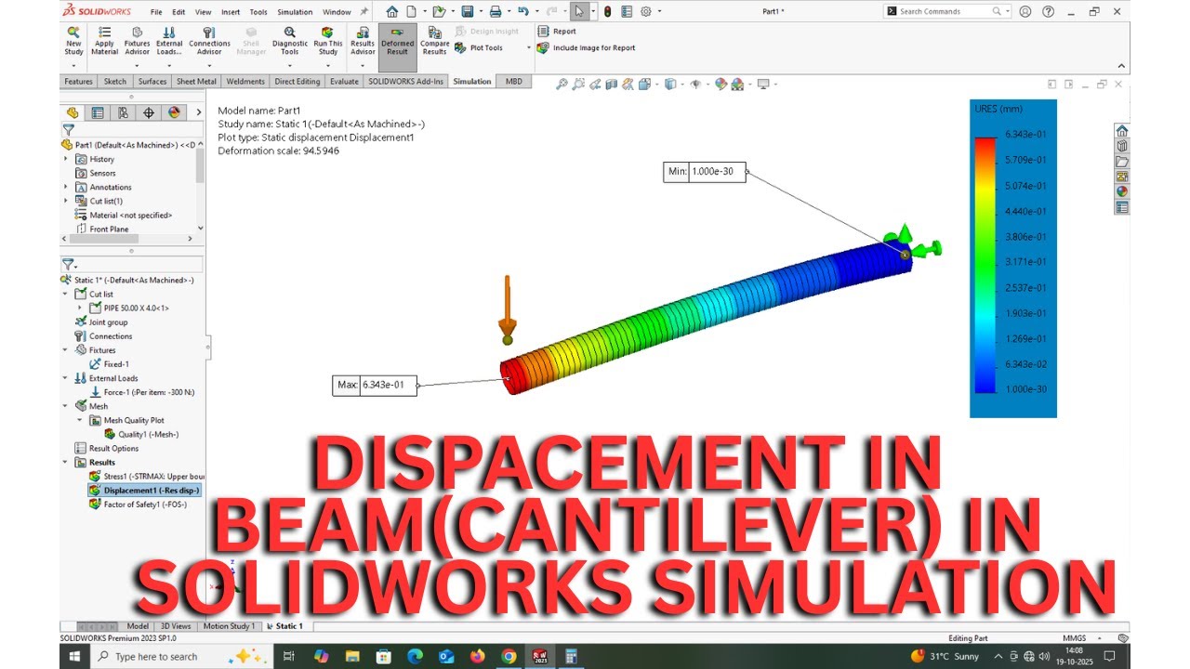Save the document icon
1190x669 pixels.
point(467,12)
